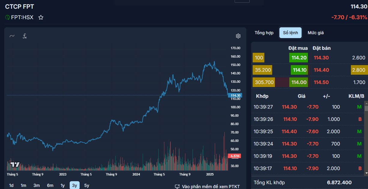Click ask price 114.50 in order book
The height and width of the screenshot is (189, 368).
coord(321,82)
